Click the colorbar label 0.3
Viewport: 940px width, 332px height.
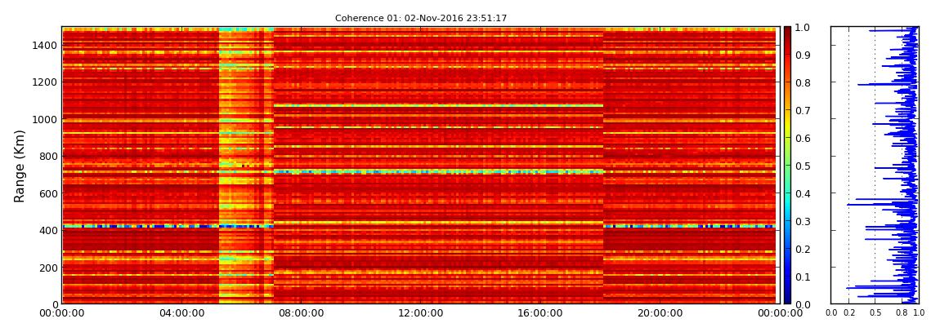[x=802, y=221]
